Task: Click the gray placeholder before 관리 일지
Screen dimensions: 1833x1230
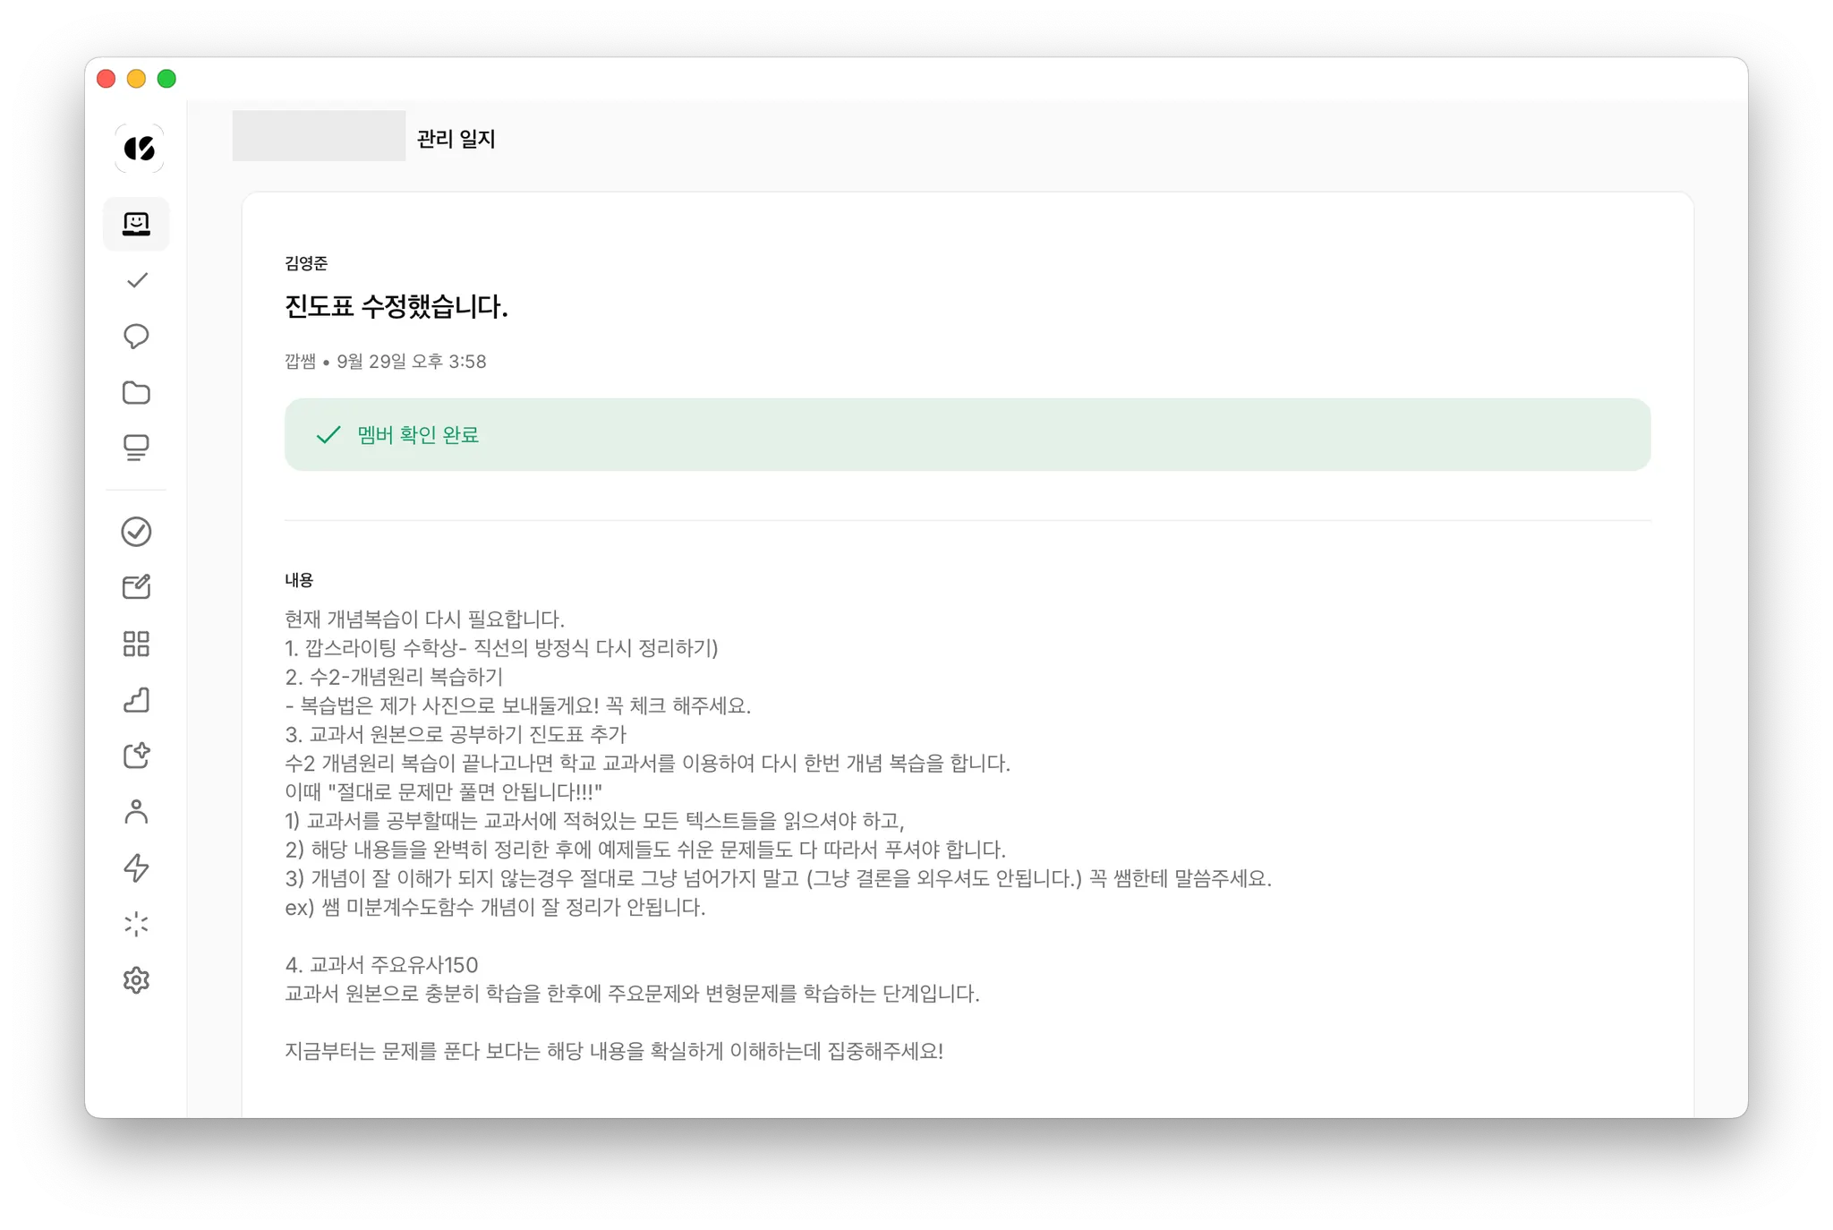Action: [x=319, y=136]
